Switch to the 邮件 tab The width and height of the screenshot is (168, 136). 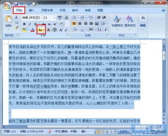pos(75,10)
